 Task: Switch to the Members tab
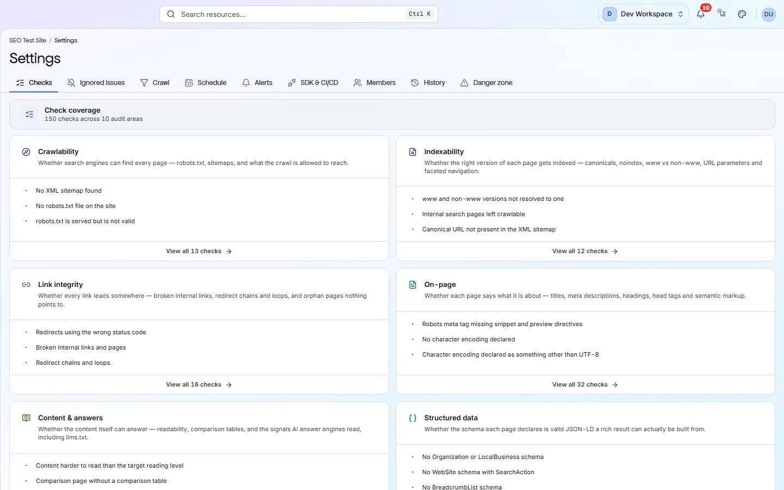click(x=375, y=83)
